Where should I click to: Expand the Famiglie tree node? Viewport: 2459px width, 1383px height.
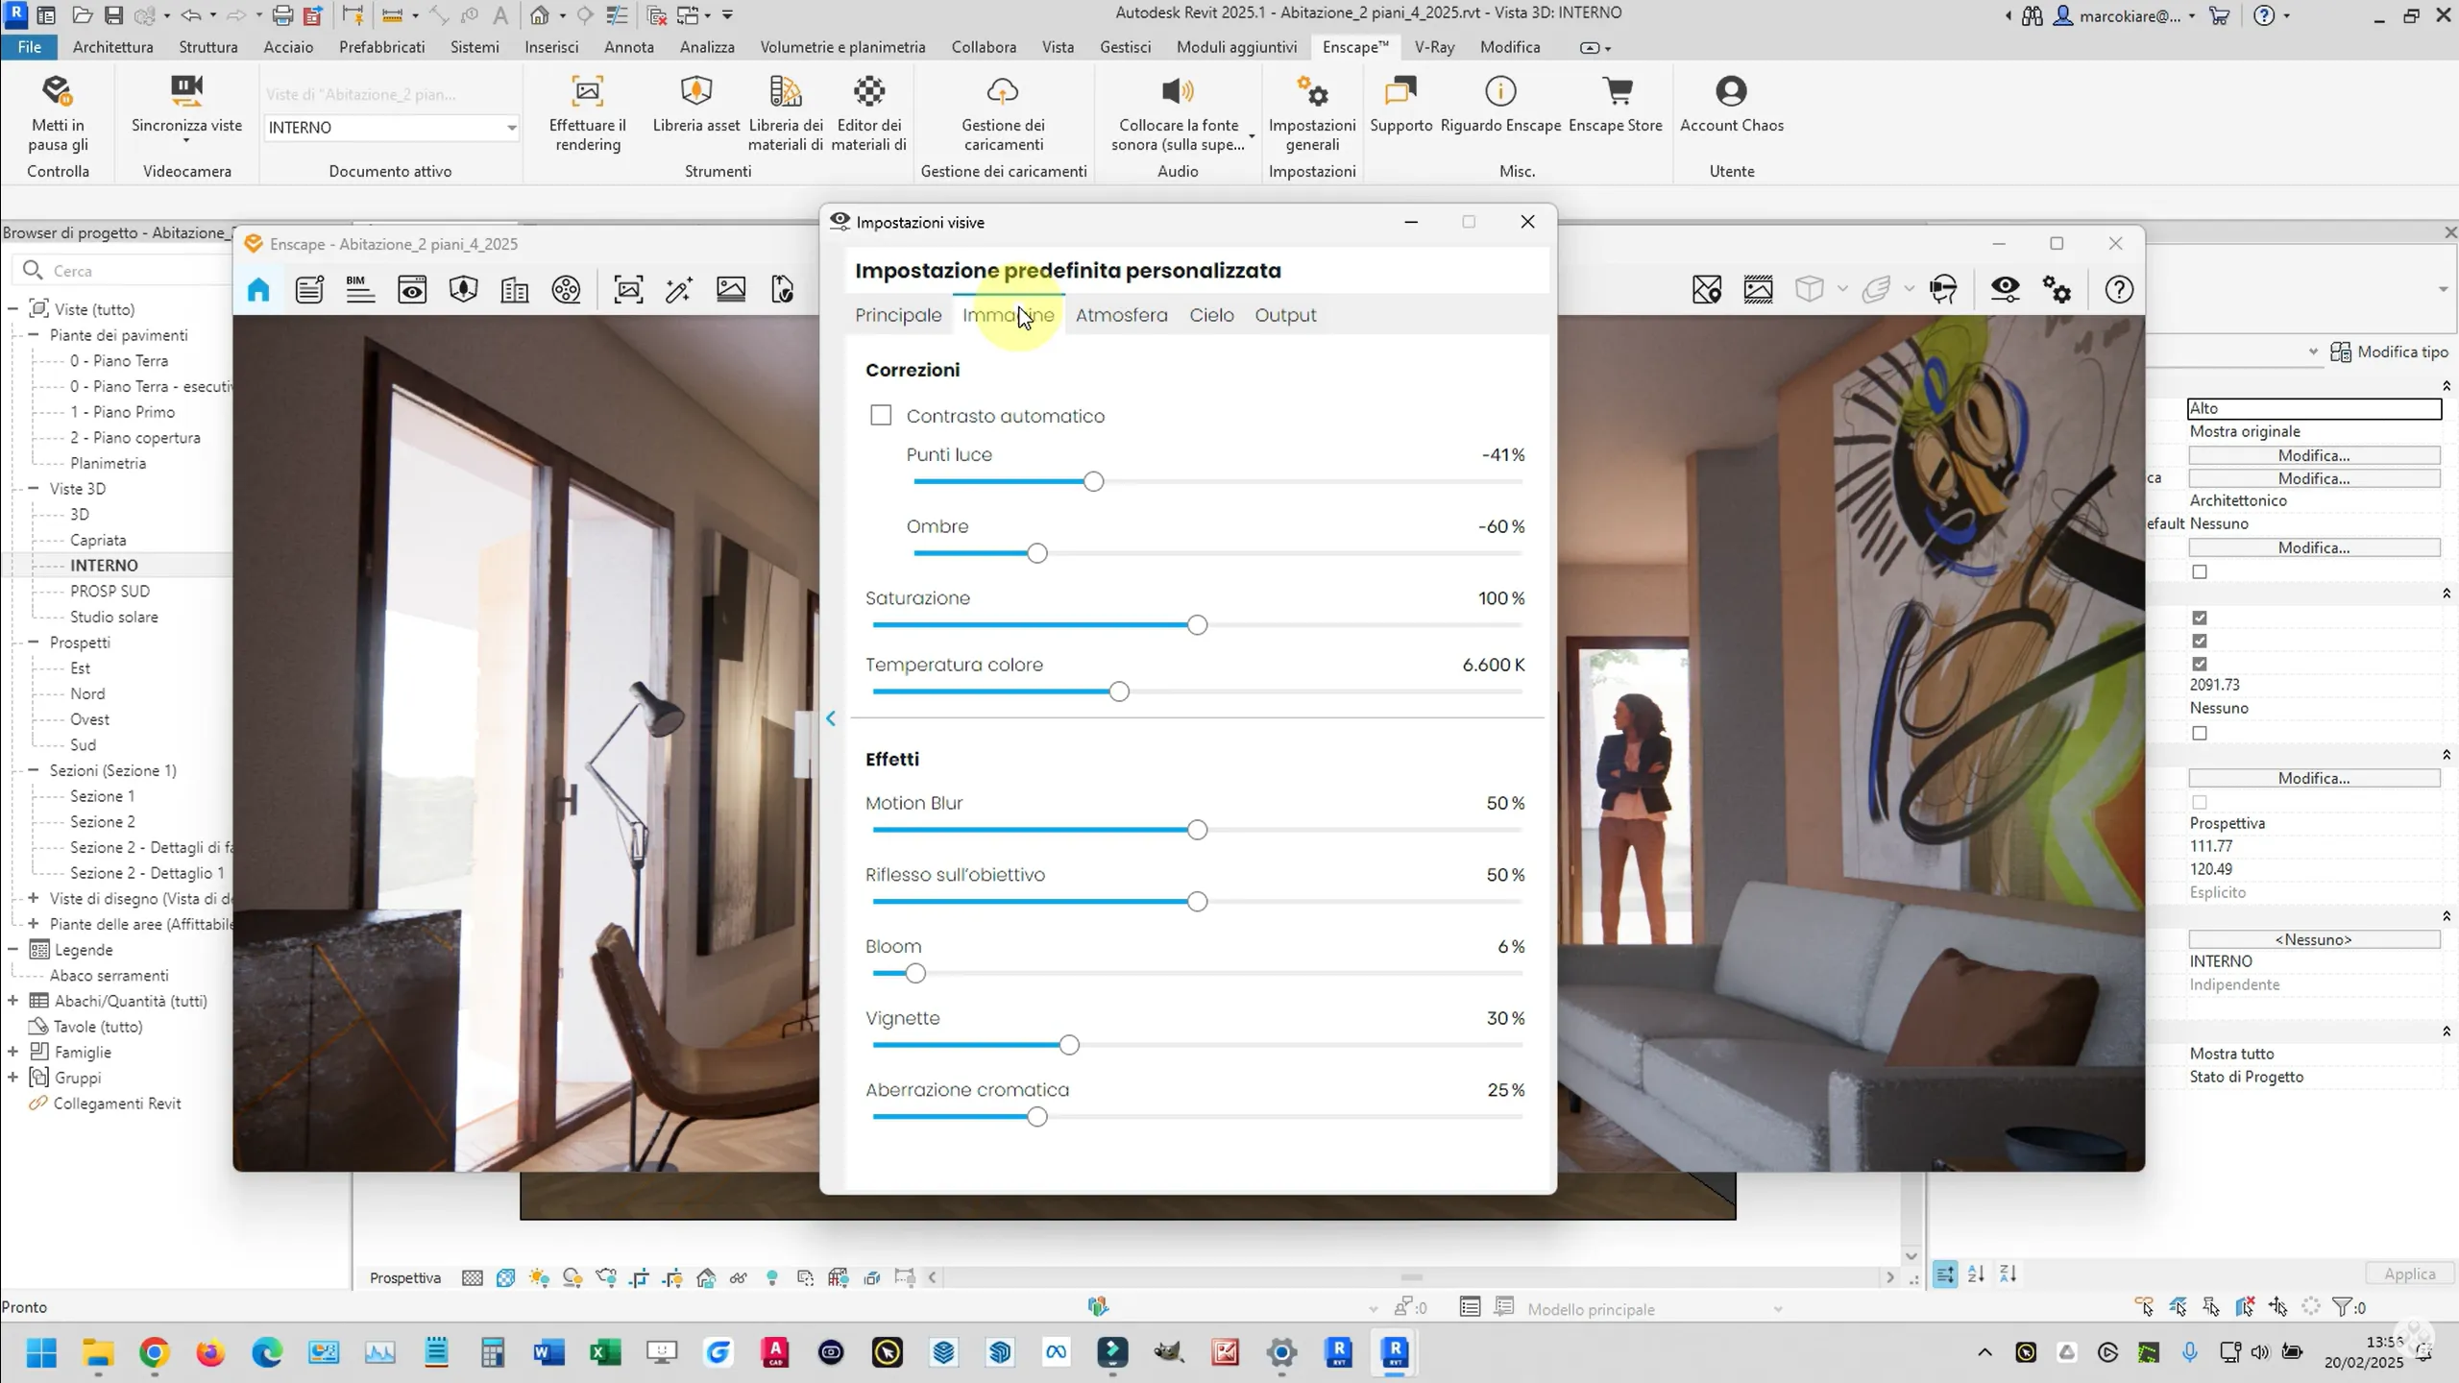[13, 1052]
